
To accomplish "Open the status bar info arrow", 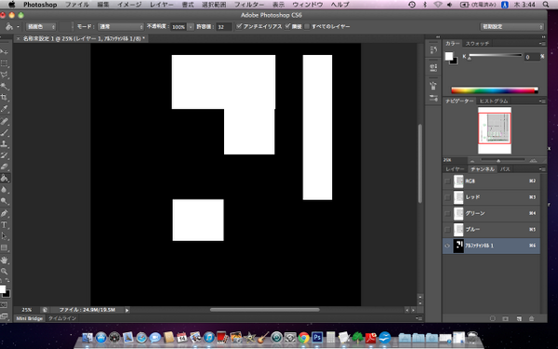I will coord(126,310).
